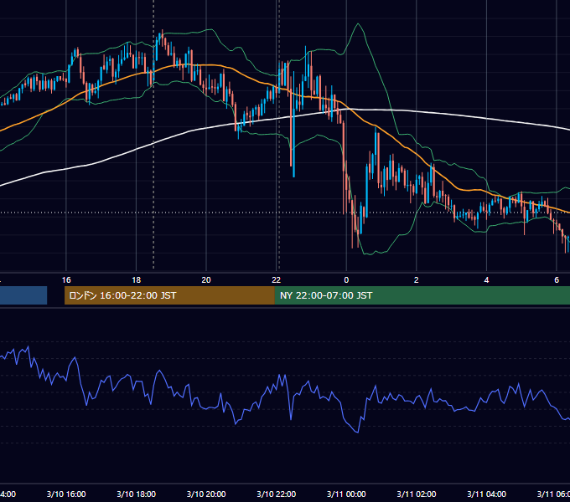Click the hour 18 axis label
This screenshot has width=570, height=502.
(x=137, y=280)
